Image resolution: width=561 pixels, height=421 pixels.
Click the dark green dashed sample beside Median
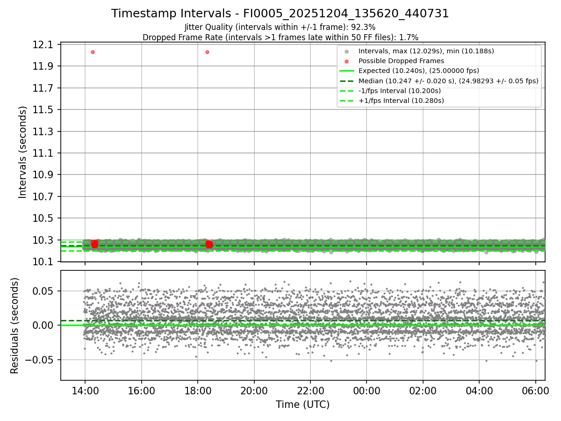[346, 81]
